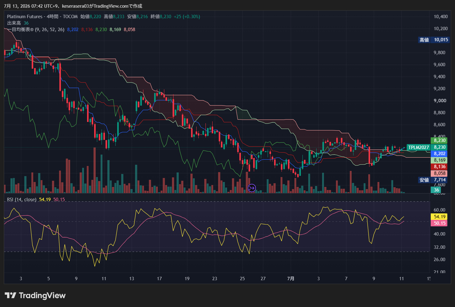The height and width of the screenshot is (307, 455).
Task: Select the 一目均衡表 (9, 26, 52, 26) indicator name
Action: point(36,30)
